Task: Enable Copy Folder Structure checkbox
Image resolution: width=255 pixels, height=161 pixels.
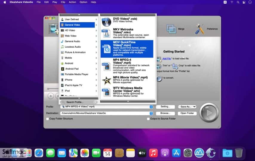Action: coord(47,119)
